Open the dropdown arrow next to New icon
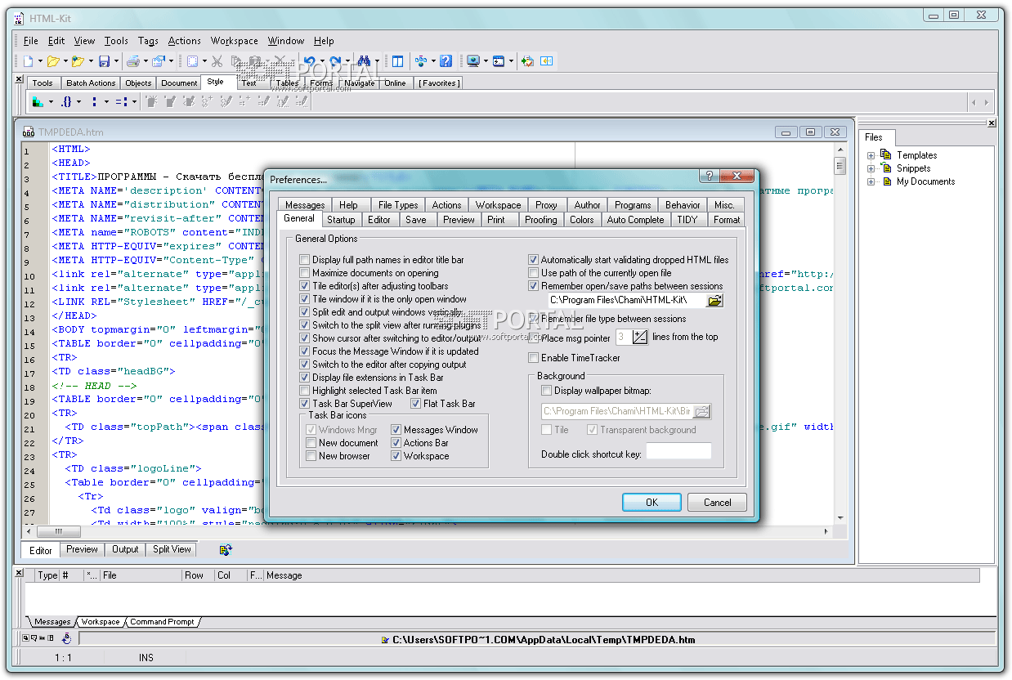Image resolution: width=1012 pixels, height=680 pixels. (40, 61)
